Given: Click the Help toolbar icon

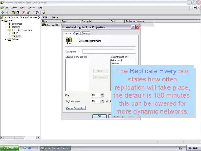Looking at the screenshot, I should point(43,13).
